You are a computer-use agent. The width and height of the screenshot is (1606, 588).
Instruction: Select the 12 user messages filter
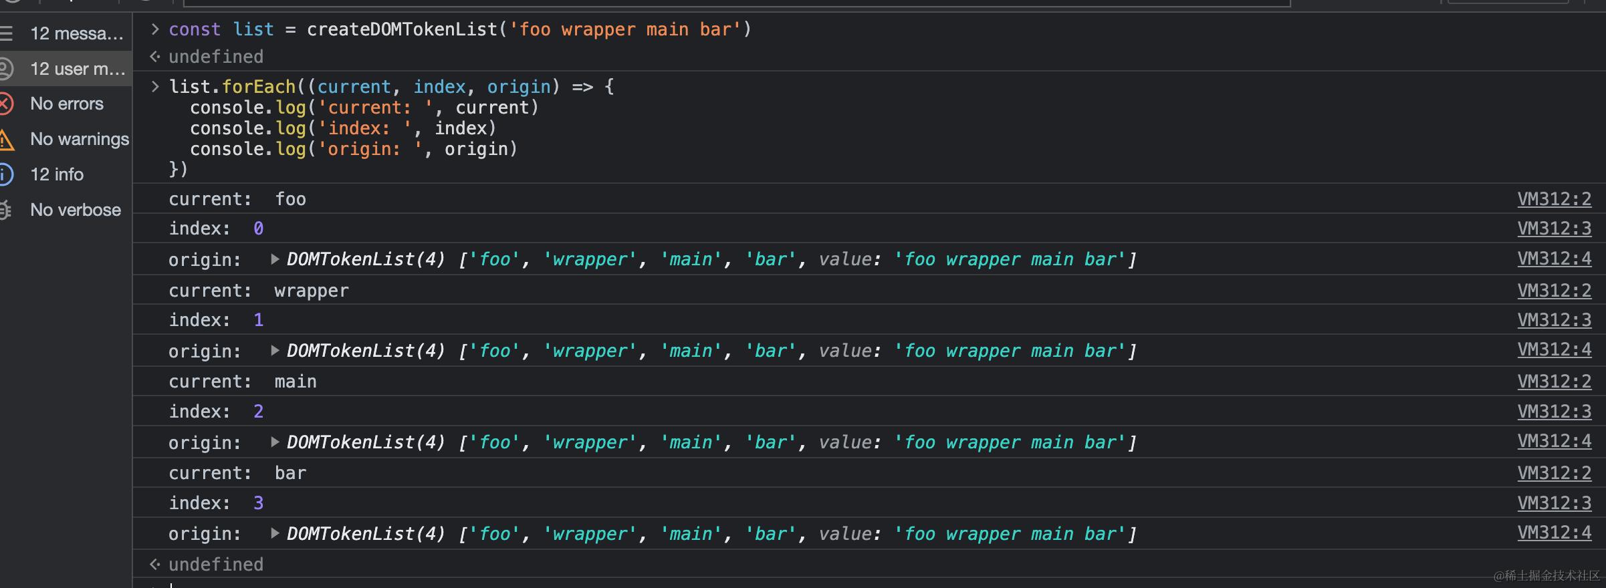[66, 68]
